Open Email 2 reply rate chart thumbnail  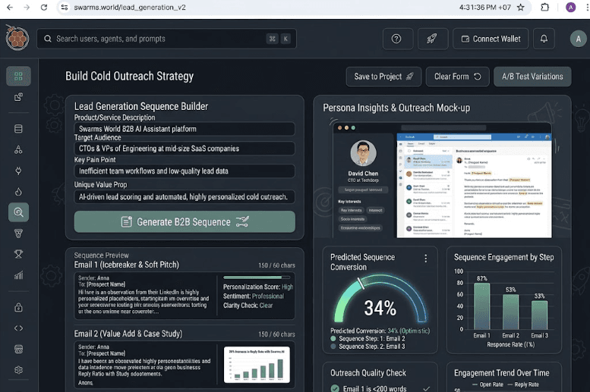(x=257, y=365)
